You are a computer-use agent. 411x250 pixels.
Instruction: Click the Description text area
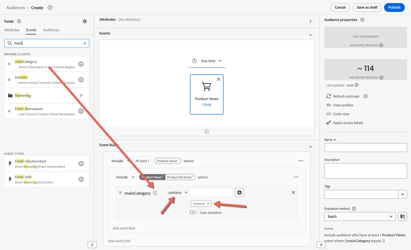[365, 171]
